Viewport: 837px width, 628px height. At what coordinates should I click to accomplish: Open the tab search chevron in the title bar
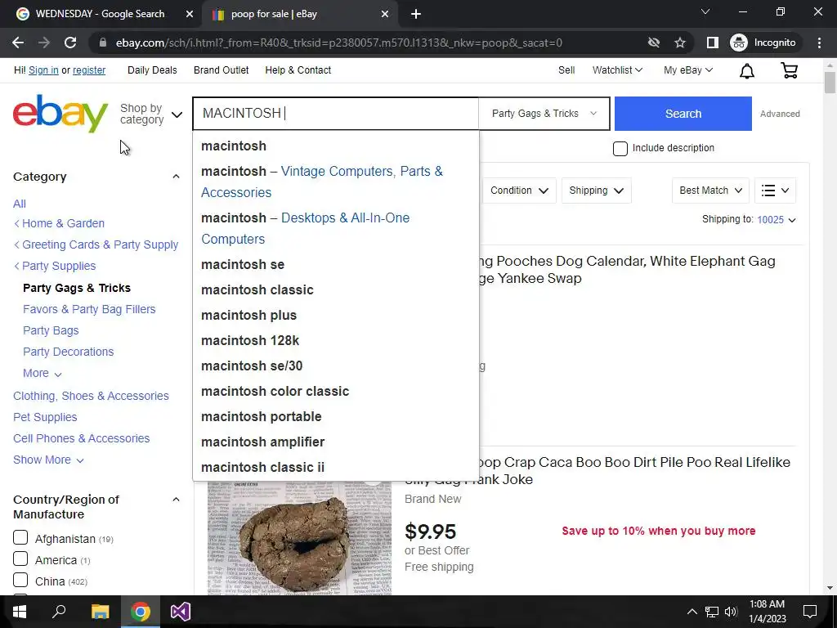(705, 11)
